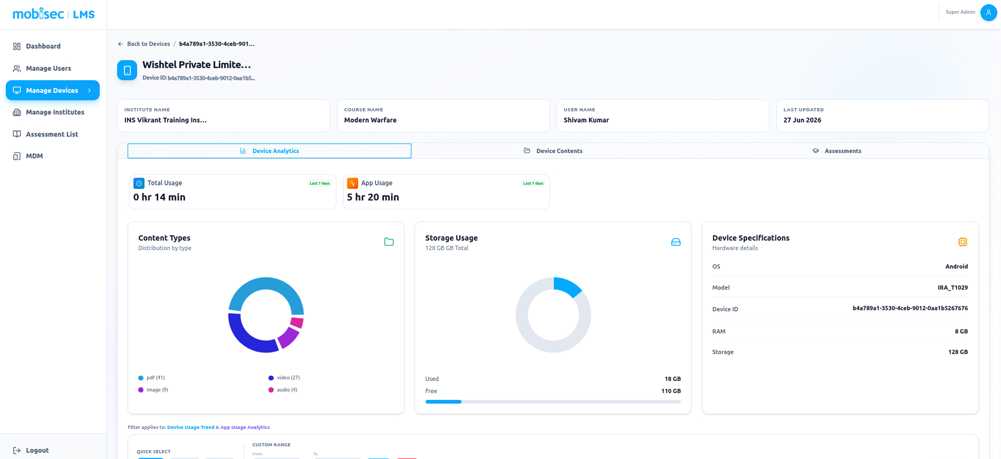The image size is (1001, 459).
Task: Click the last updated date 27 Jun 2026
Action: [802, 120]
